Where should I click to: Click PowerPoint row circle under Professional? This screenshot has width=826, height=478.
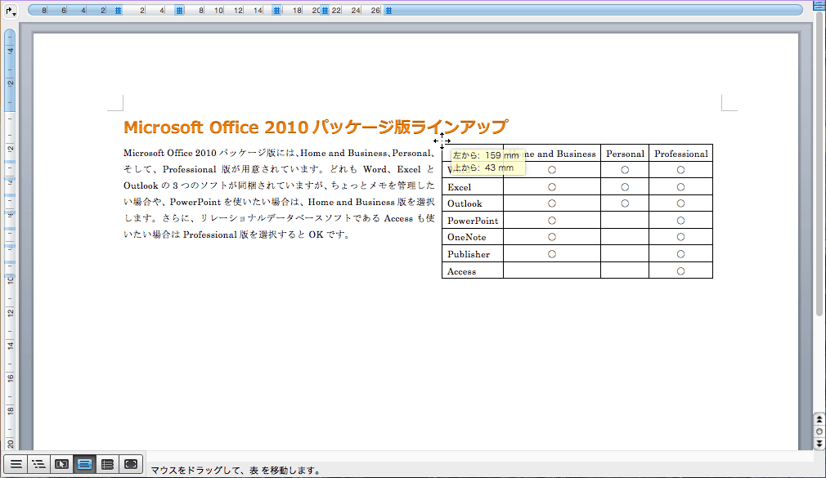[680, 221]
